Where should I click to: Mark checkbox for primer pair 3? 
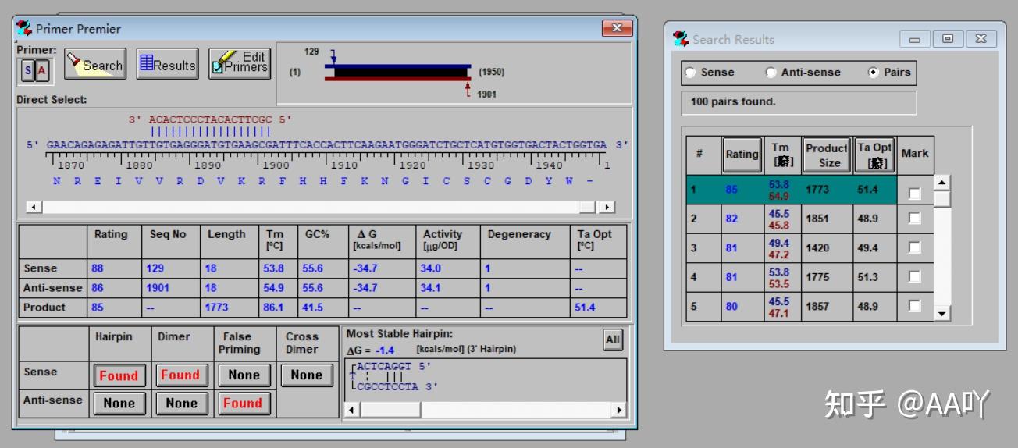coord(914,247)
